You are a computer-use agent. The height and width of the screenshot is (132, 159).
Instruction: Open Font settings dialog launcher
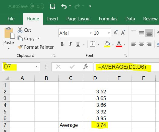(x=125, y=56)
